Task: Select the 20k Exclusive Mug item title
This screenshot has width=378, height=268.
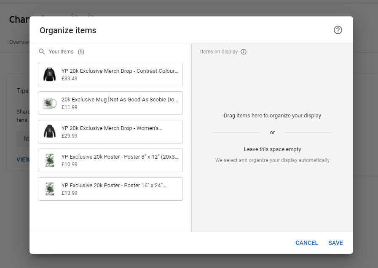Action: pos(120,100)
